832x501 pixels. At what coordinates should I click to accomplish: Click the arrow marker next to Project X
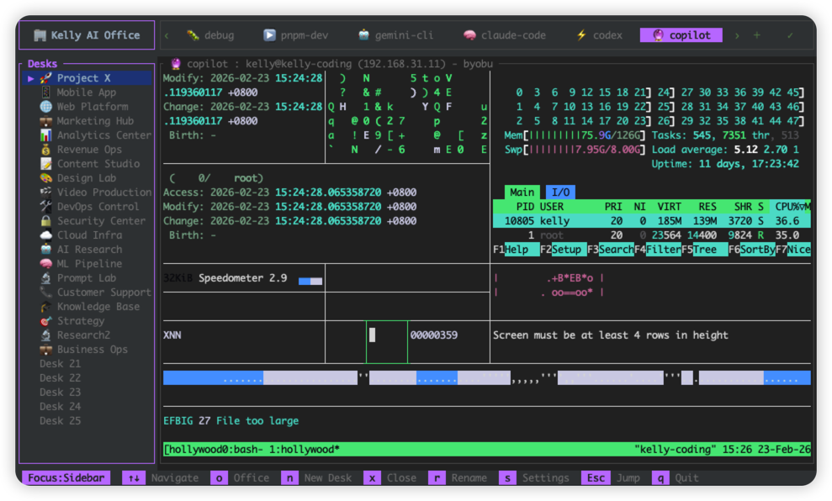coord(31,78)
